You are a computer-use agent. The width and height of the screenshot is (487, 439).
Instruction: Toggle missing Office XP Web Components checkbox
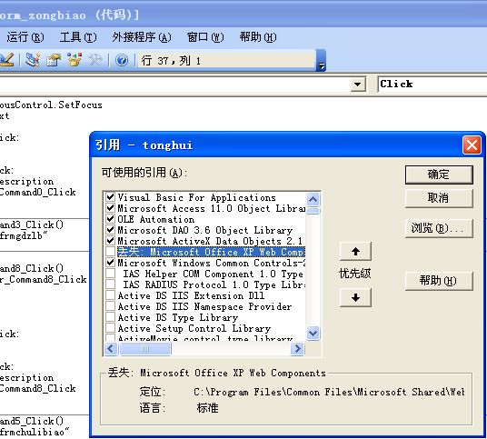coord(110,252)
